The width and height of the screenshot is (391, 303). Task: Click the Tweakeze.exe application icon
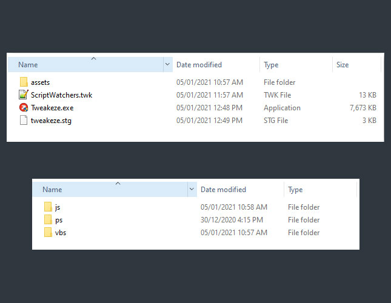pyautogui.click(x=24, y=107)
